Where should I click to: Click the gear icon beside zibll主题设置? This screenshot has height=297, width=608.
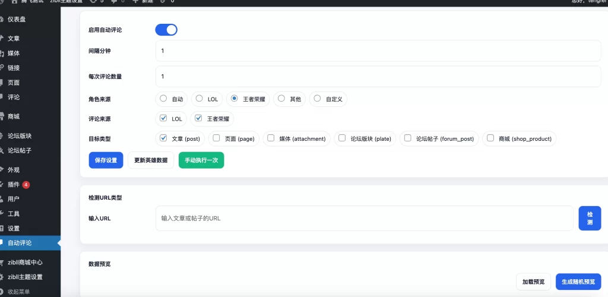[x=2, y=277]
